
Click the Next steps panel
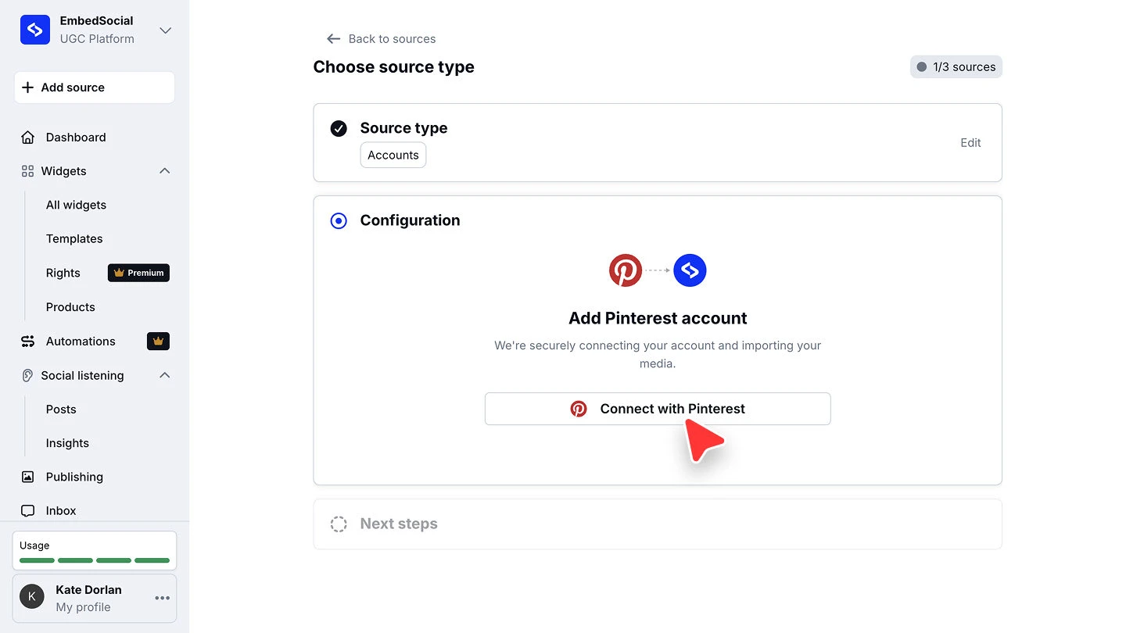658,524
